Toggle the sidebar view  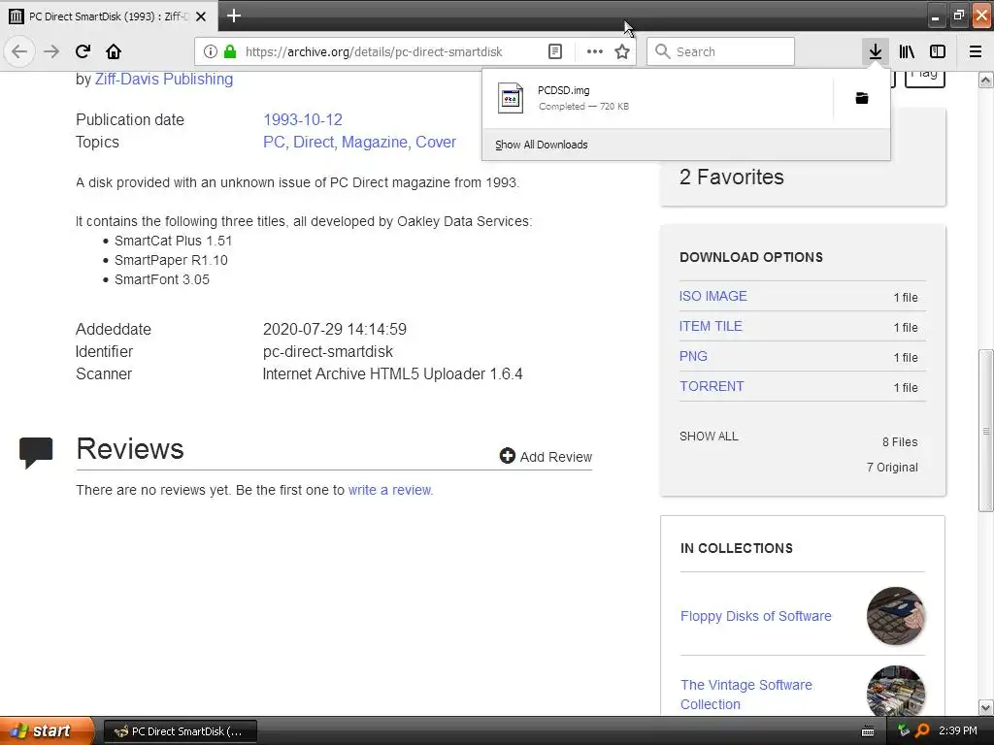coord(938,51)
